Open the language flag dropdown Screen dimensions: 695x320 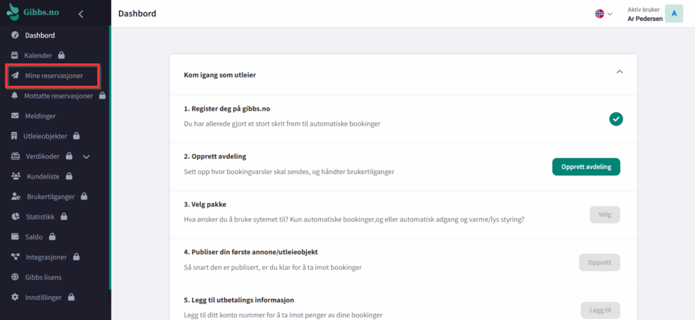pyautogui.click(x=603, y=14)
